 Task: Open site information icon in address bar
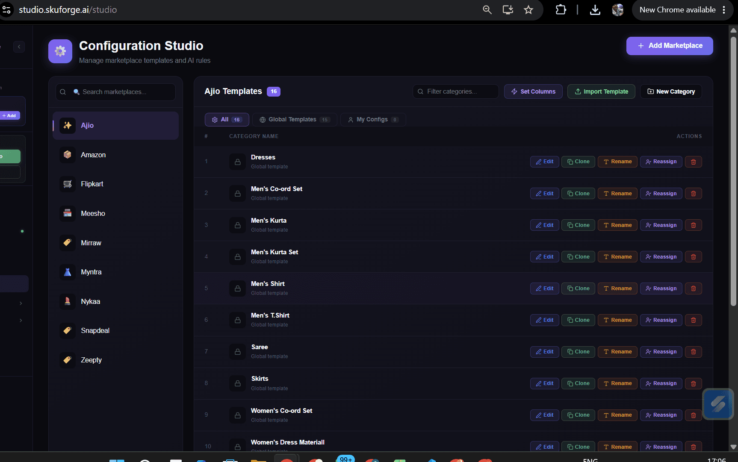[x=7, y=10]
